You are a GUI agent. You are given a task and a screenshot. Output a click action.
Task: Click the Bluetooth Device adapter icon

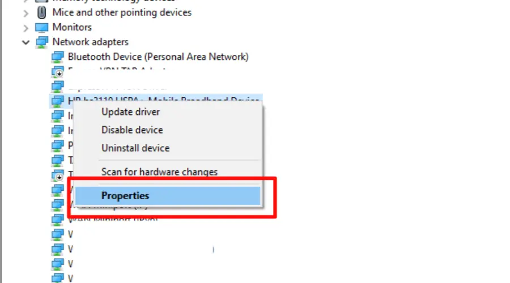(58, 57)
